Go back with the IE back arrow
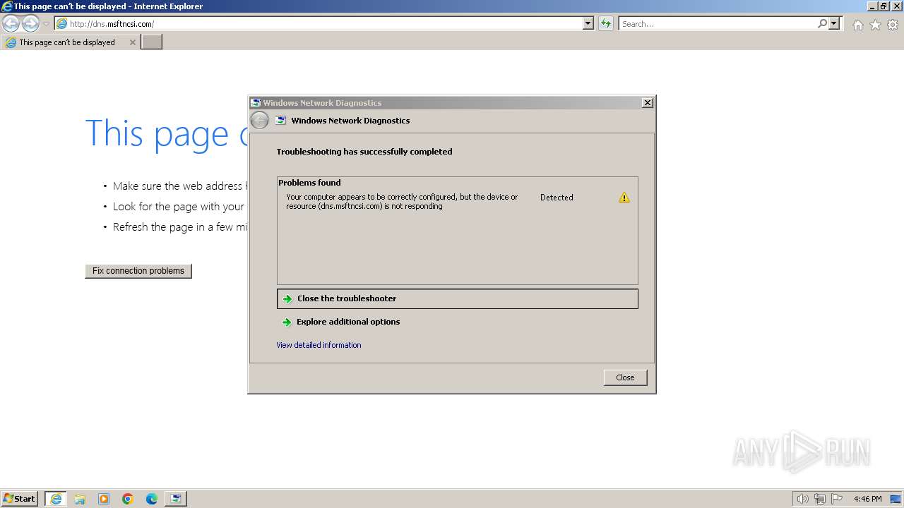The height and width of the screenshot is (508, 904). click(11, 23)
